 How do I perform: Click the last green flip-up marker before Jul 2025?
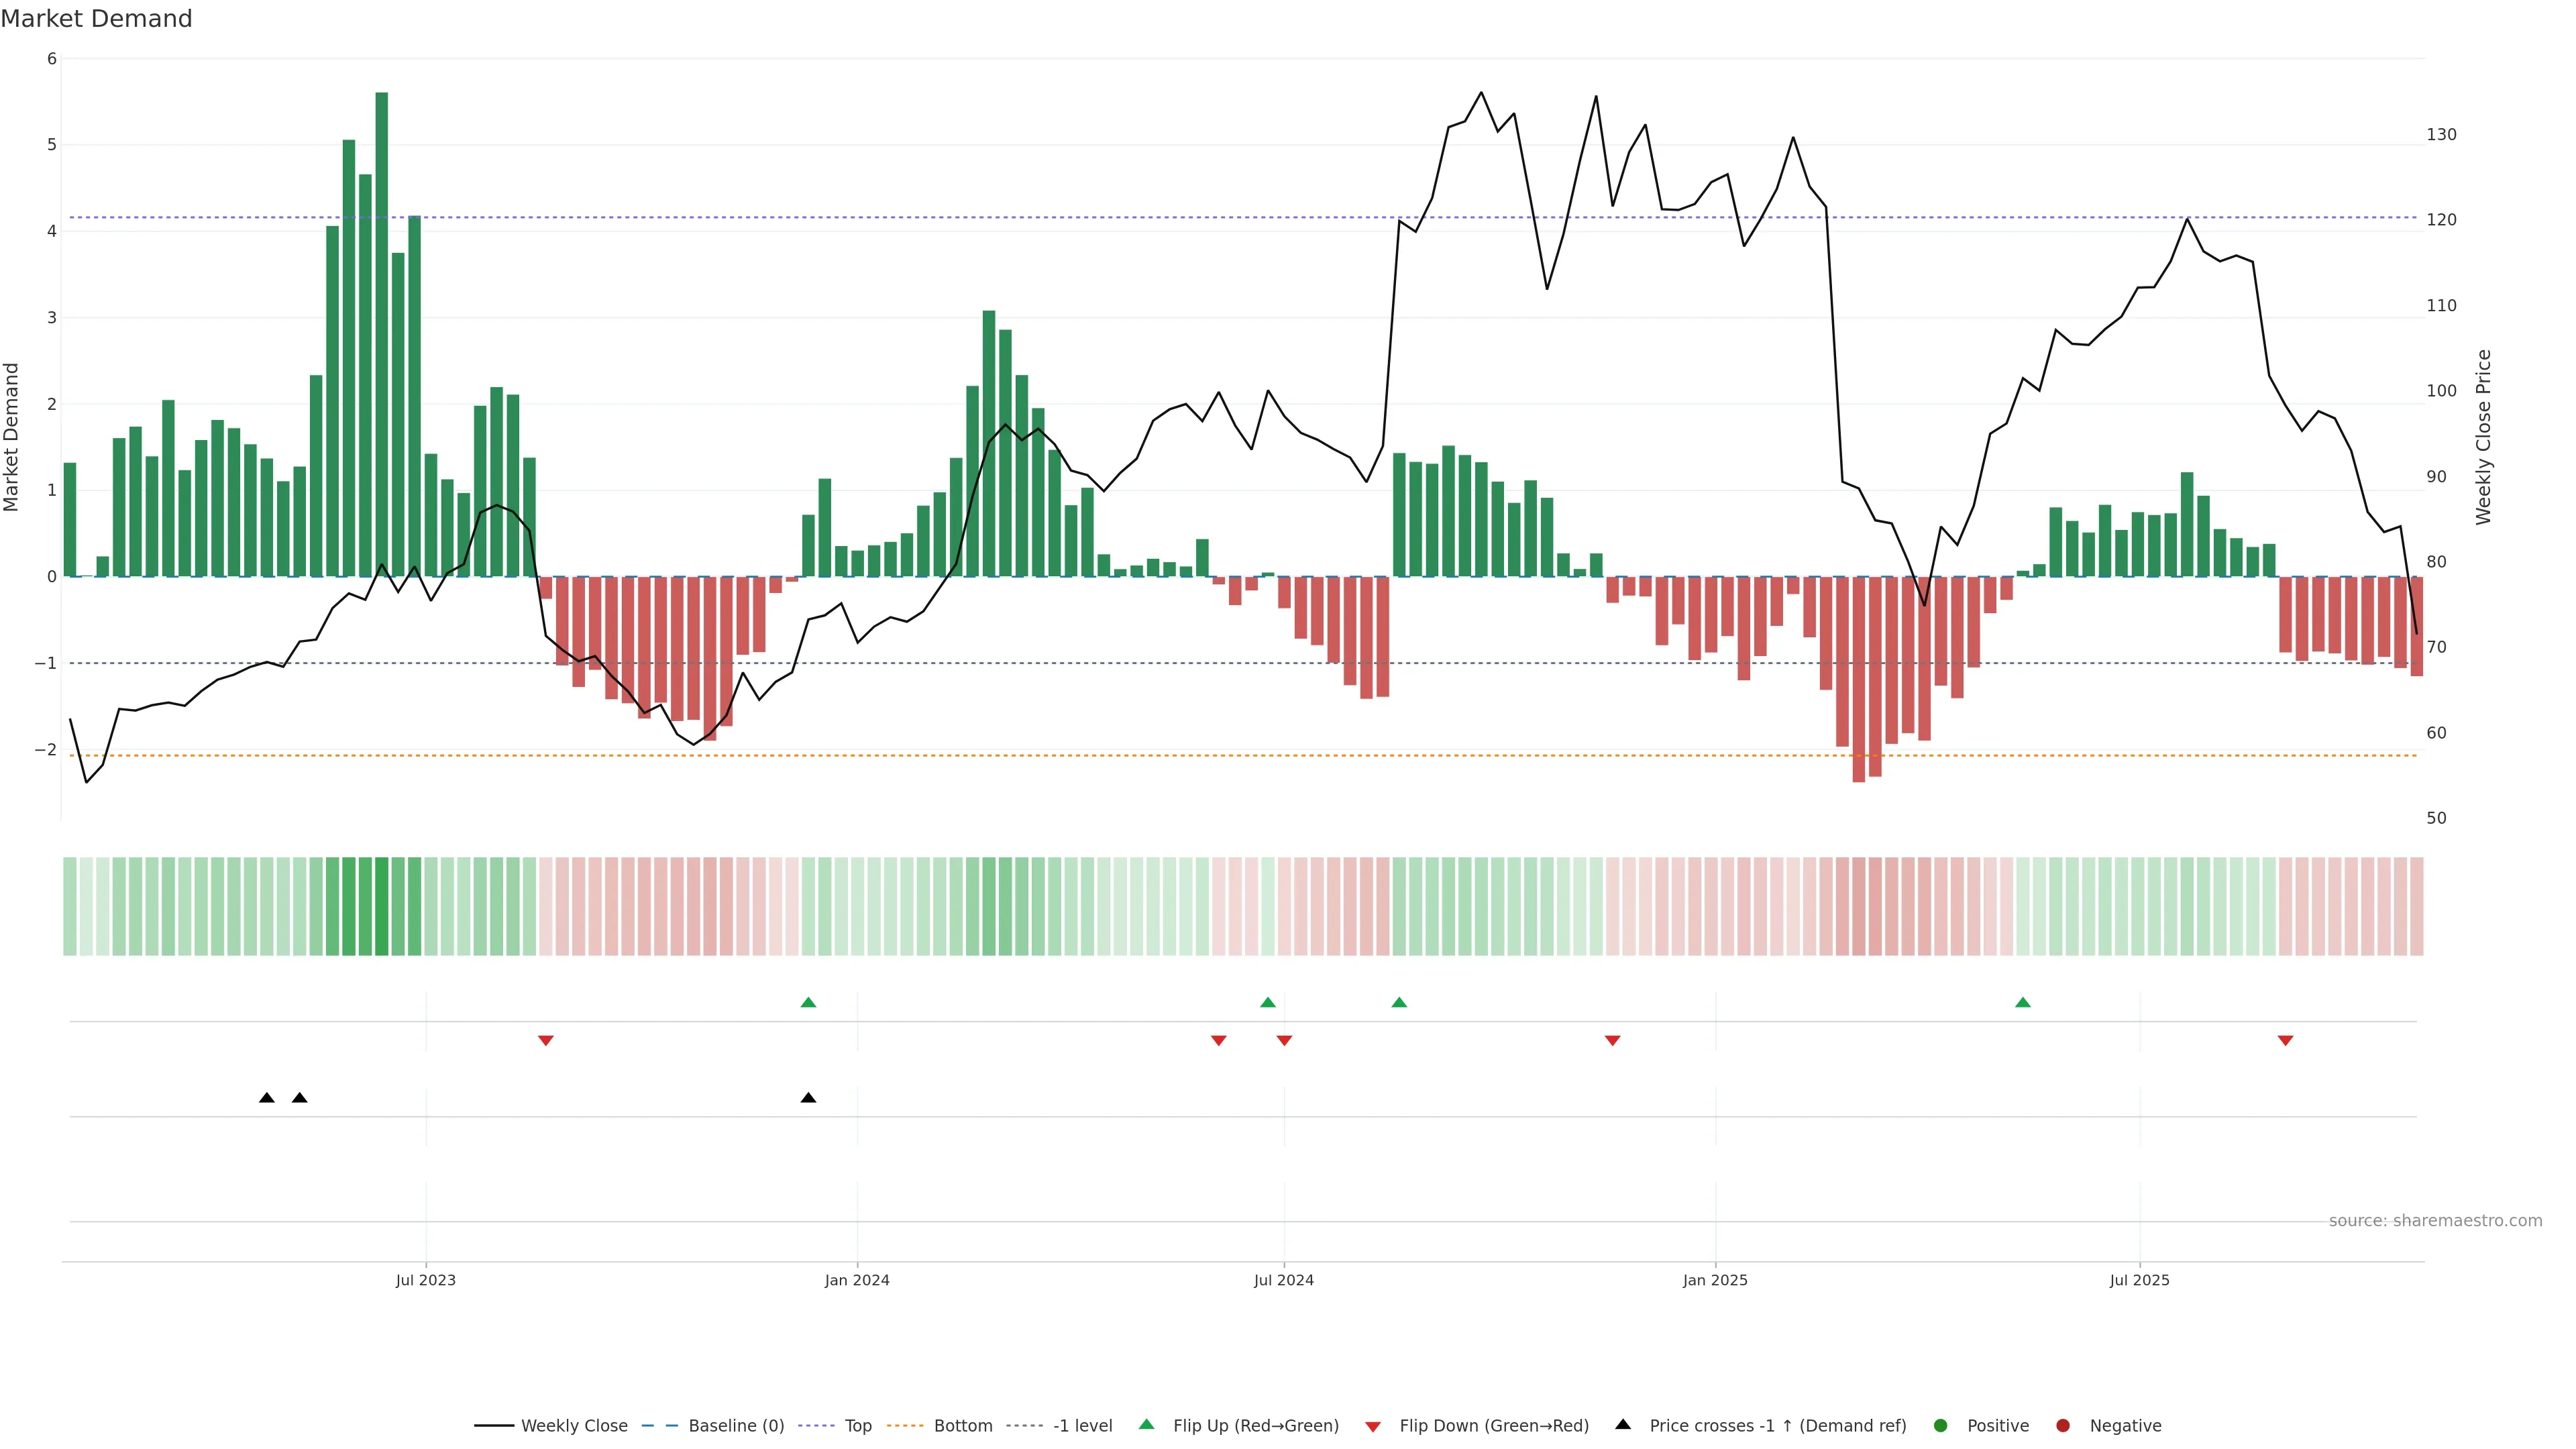tap(2023, 1003)
